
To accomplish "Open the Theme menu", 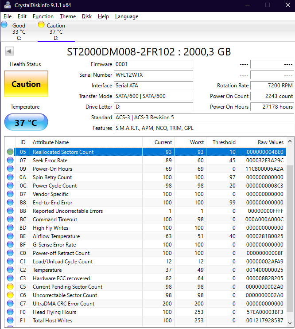I will (x=68, y=16).
